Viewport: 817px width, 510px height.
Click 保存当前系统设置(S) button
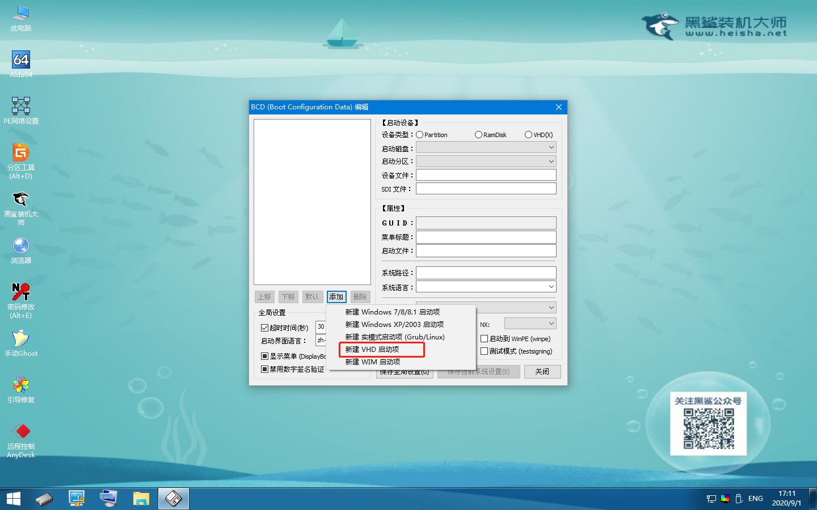click(479, 372)
